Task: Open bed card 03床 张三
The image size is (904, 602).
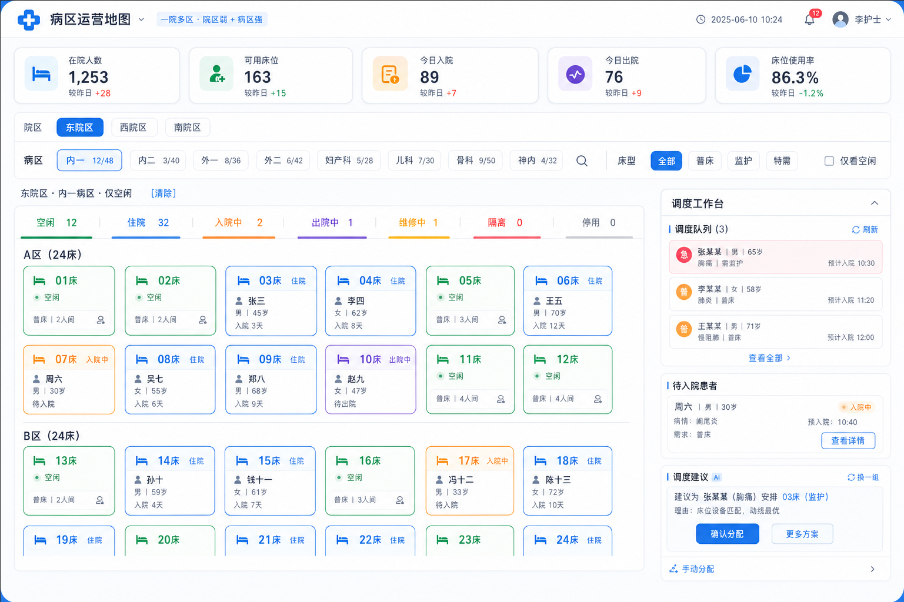Action: click(x=271, y=301)
